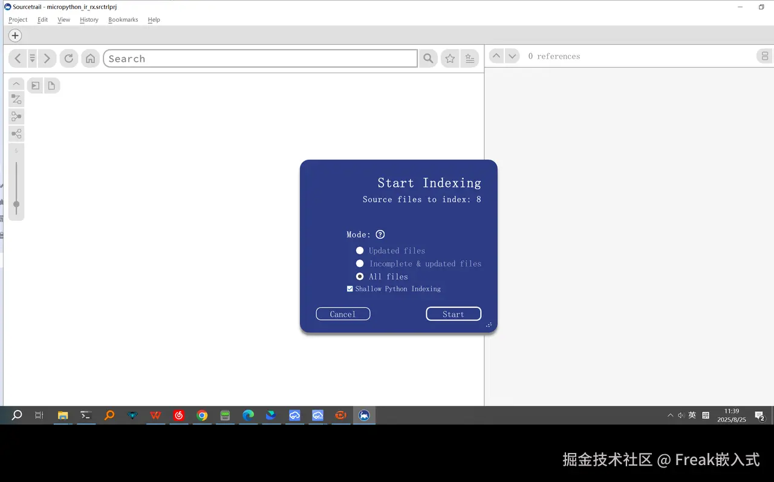Click the refresh button
The width and height of the screenshot is (774, 482).
point(69,59)
